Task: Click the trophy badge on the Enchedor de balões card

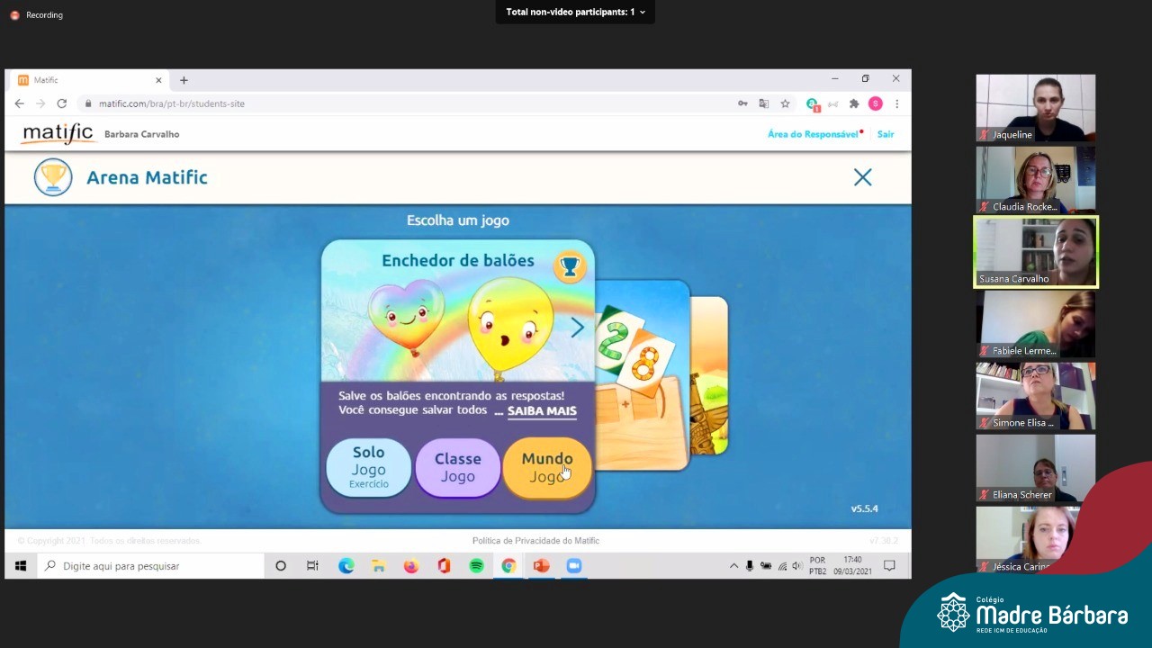Action: click(569, 266)
